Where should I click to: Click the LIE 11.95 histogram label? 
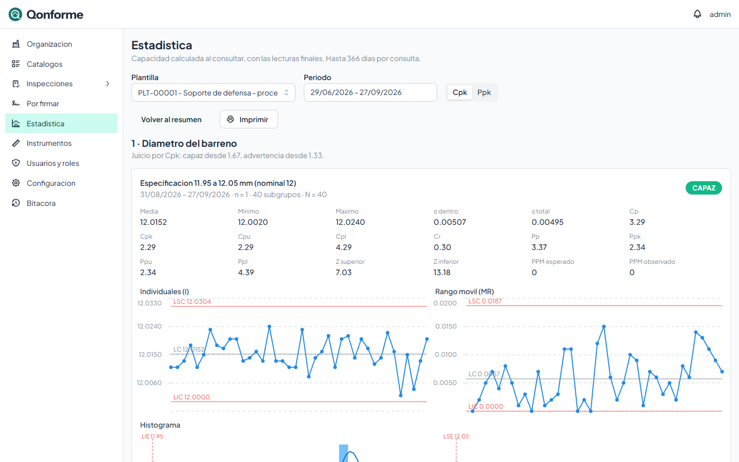[152, 436]
